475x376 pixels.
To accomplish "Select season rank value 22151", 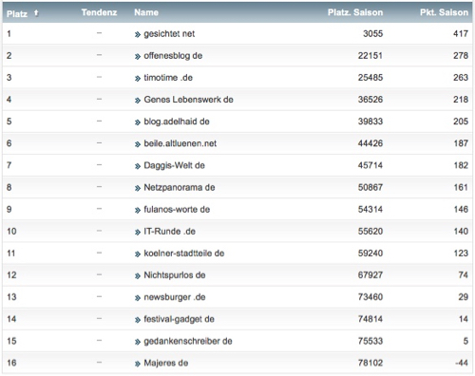I will pos(370,56).
